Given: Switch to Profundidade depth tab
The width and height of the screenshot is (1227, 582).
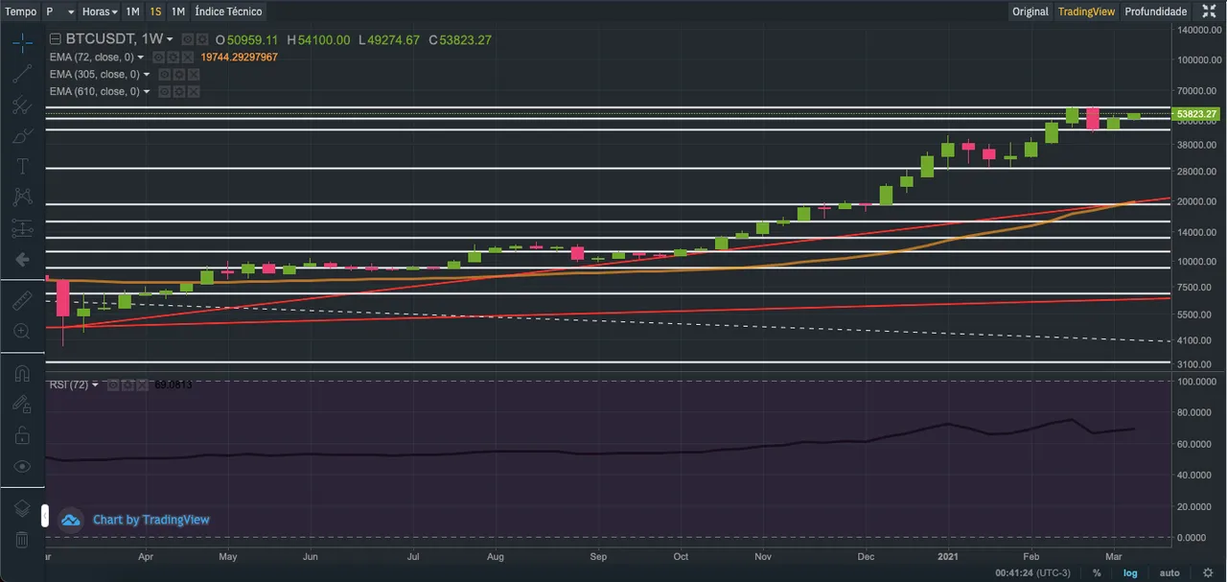Looking at the screenshot, I should point(1156,12).
